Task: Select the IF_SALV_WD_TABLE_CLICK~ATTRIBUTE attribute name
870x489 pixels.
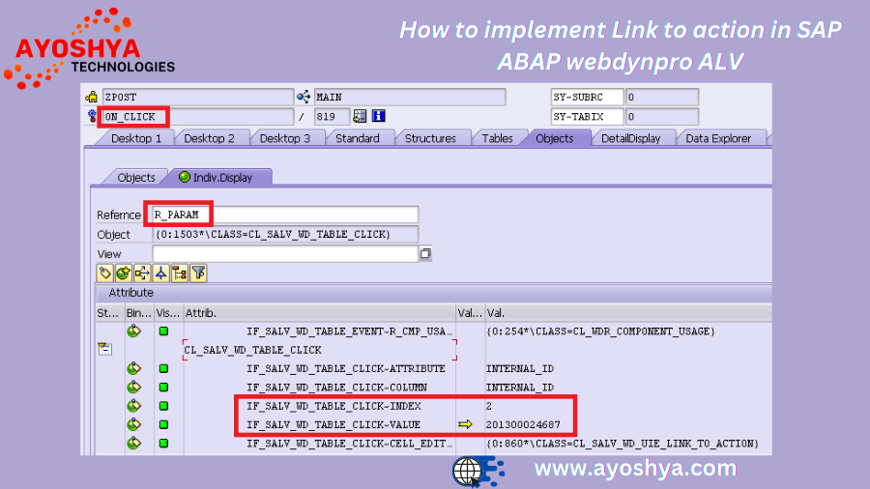Action: click(x=346, y=368)
